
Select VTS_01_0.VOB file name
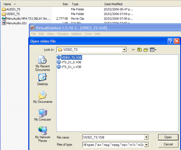click(71, 62)
